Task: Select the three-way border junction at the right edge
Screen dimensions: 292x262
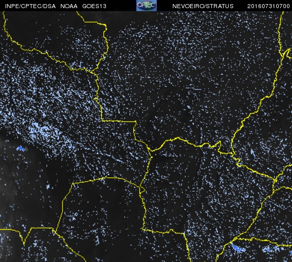Action: coord(275,180)
